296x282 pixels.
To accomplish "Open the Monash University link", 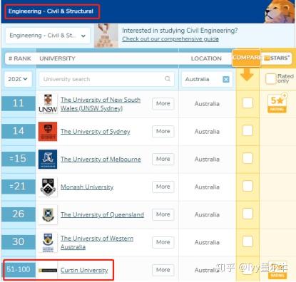I will 87,187.
